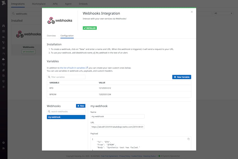The image size is (238, 159).
Task: Open the Datadog Status footer link
Action: point(149,156)
